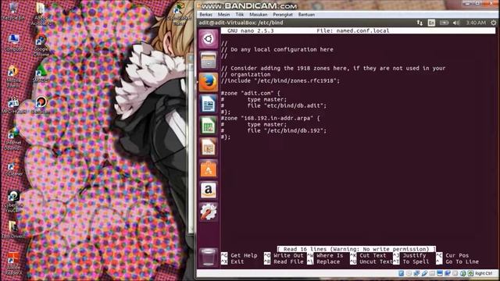The height and width of the screenshot is (281, 500).
Task: Select the CCleaner desktop shortcut
Action: [x=13, y=168]
